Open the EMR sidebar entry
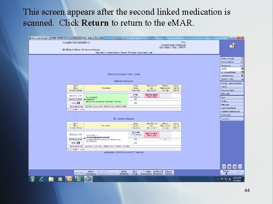The height and width of the screenshot is (204, 273). click(232, 98)
